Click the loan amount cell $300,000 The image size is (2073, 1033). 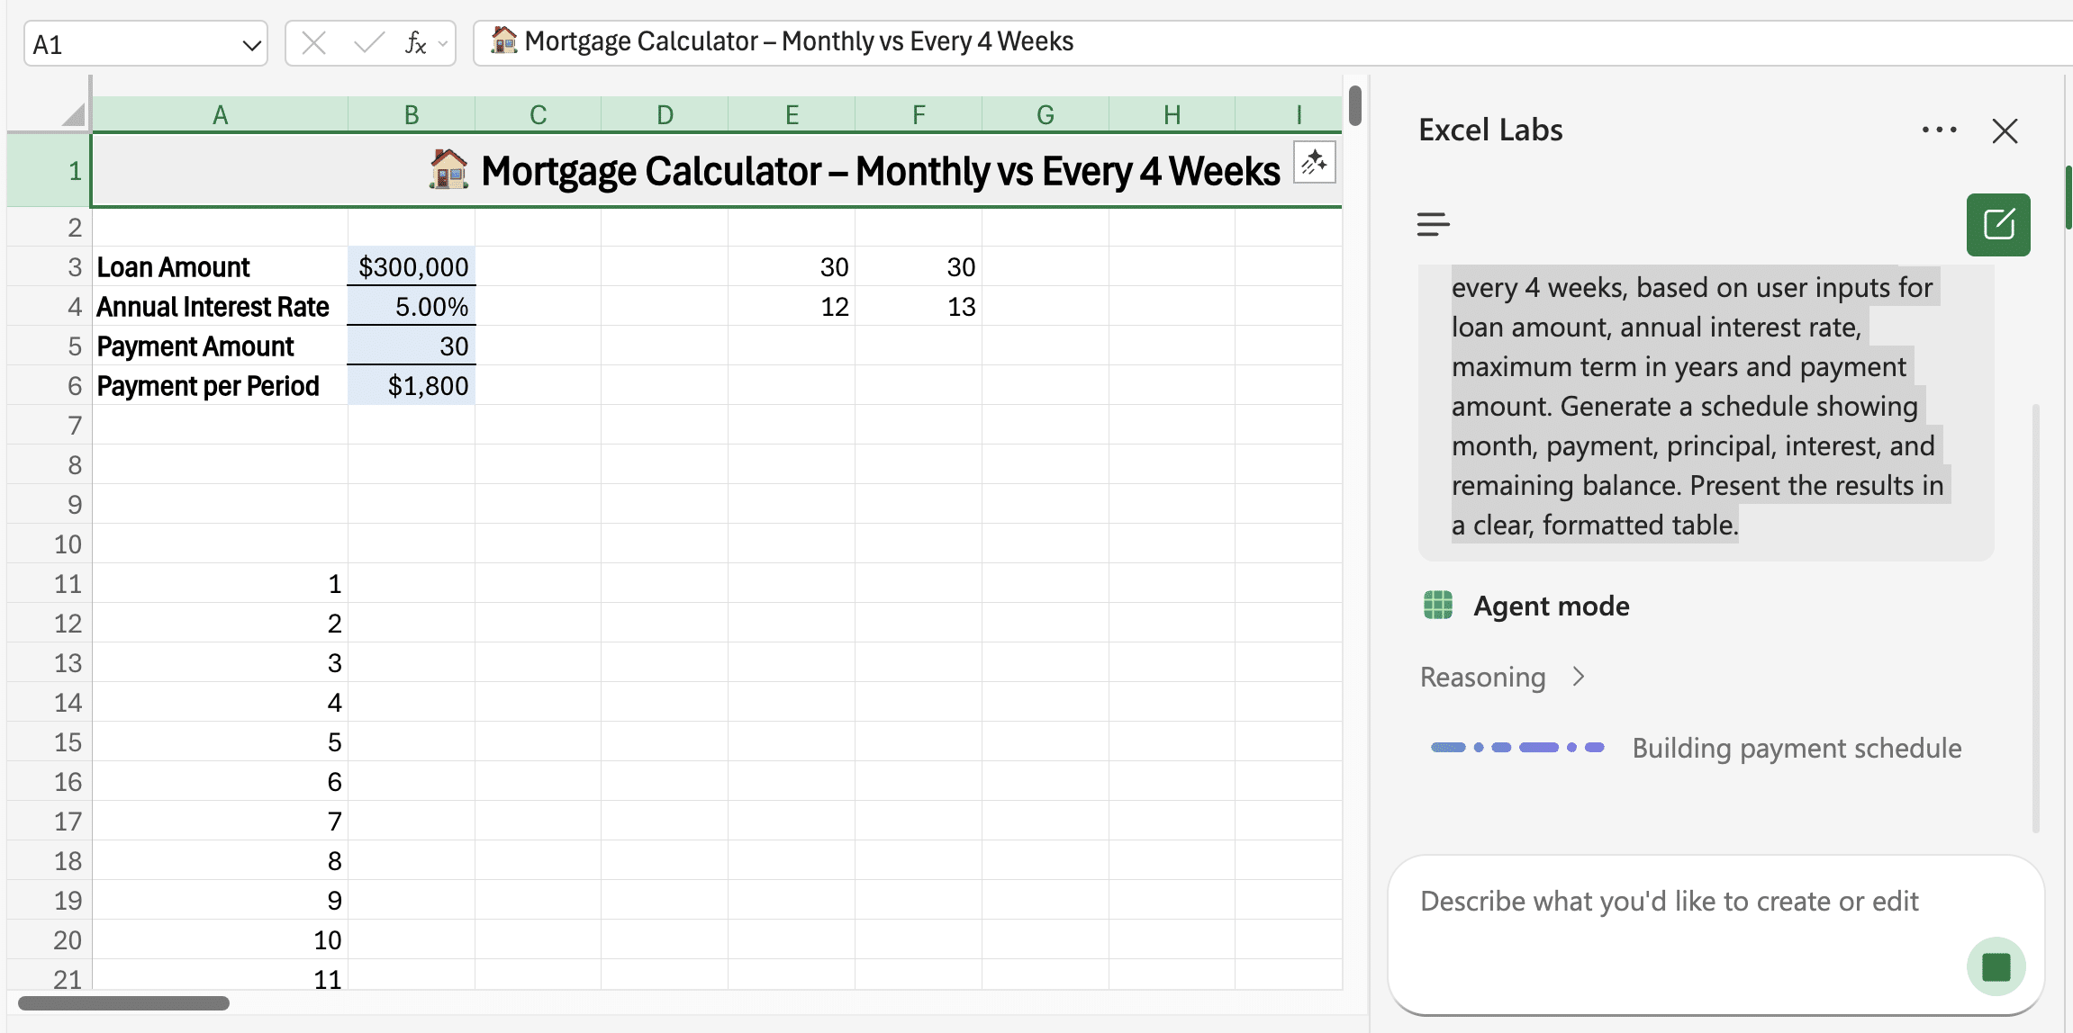click(412, 267)
